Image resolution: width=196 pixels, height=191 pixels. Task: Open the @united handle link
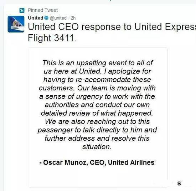pos(58,18)
